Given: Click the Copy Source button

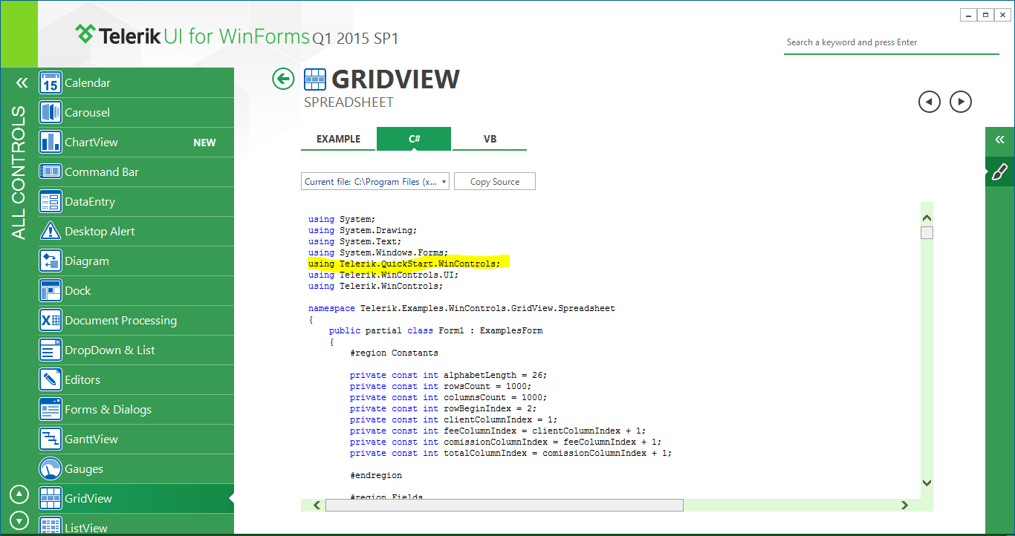Looking at the screenshot, I should click(495, 182).
